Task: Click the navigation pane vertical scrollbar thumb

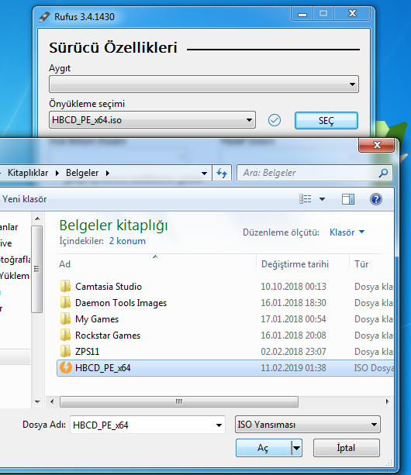Action: coord(36,269)
